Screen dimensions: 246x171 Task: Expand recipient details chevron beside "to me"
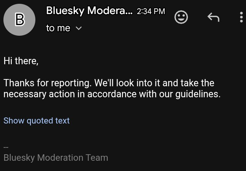(x=79, y=28)
